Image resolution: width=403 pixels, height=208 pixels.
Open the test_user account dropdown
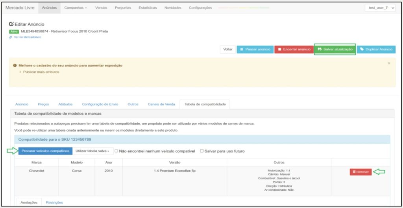point(380,8)
